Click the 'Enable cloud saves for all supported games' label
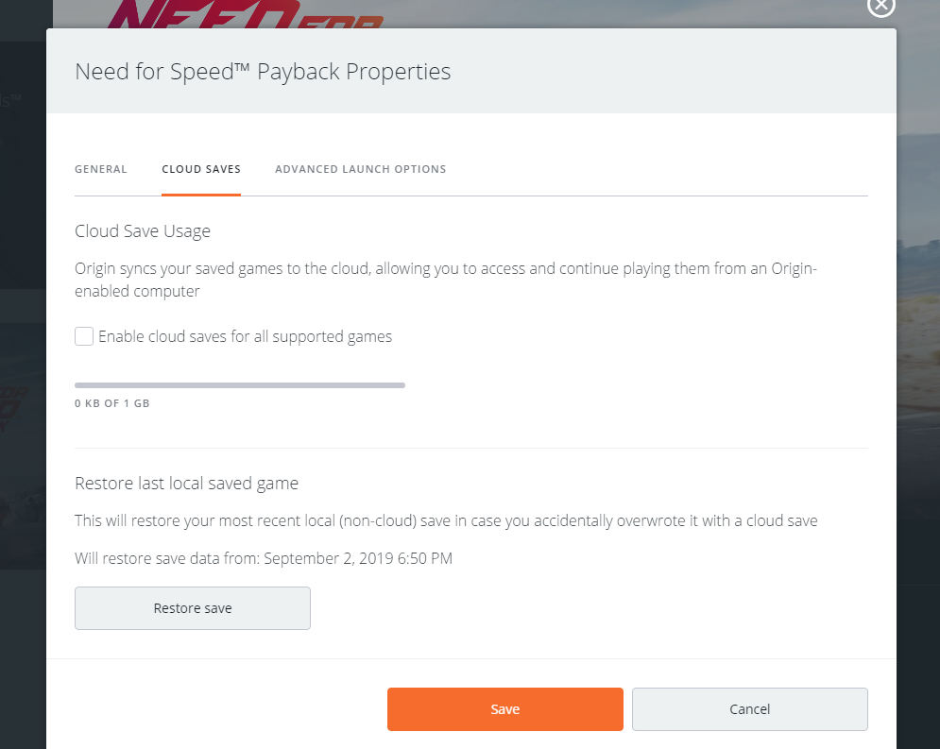Screen dimensions: 940x749 pyautogui.click(x=245, y=336)
